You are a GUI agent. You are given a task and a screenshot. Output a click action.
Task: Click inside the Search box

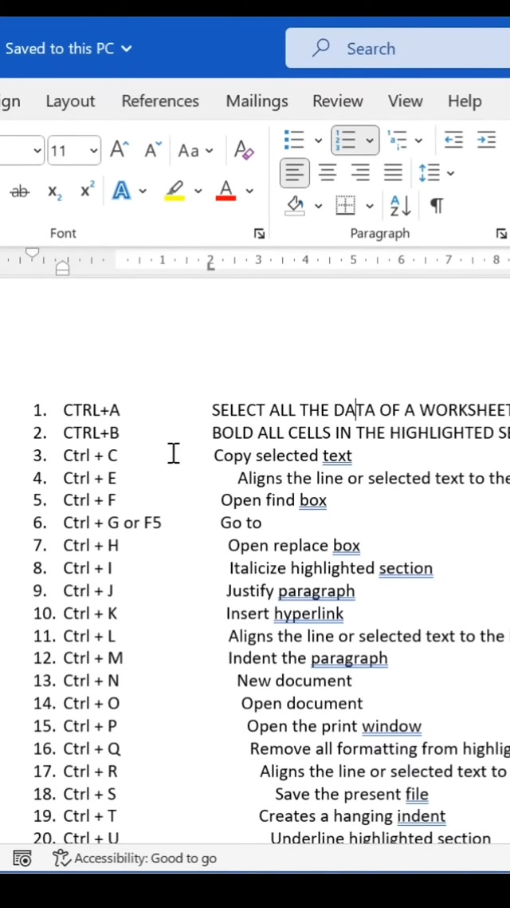coord(398,49)
